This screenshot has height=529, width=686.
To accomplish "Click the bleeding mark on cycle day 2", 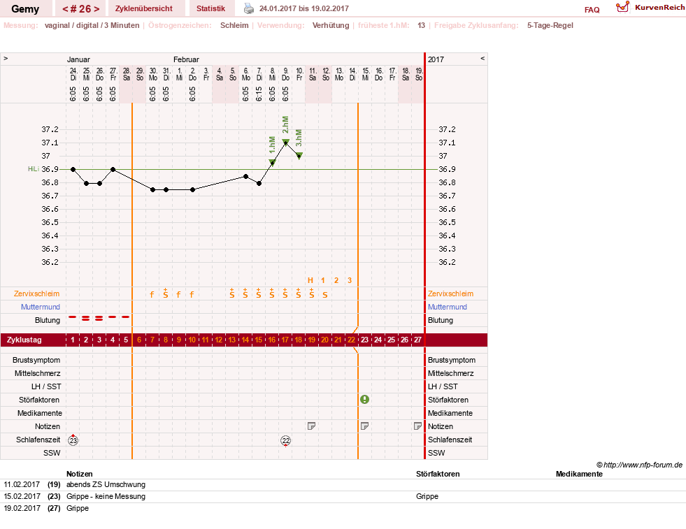I will coord(86,318).
